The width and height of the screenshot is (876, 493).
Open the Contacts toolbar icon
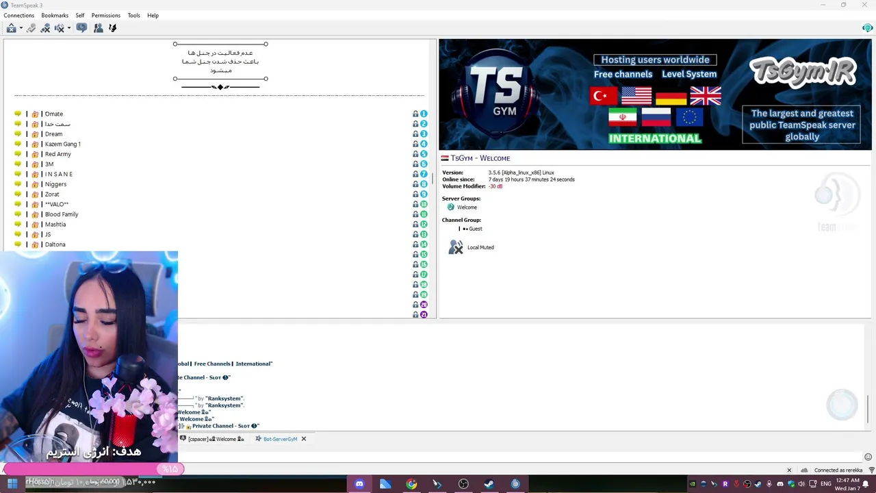98,28
